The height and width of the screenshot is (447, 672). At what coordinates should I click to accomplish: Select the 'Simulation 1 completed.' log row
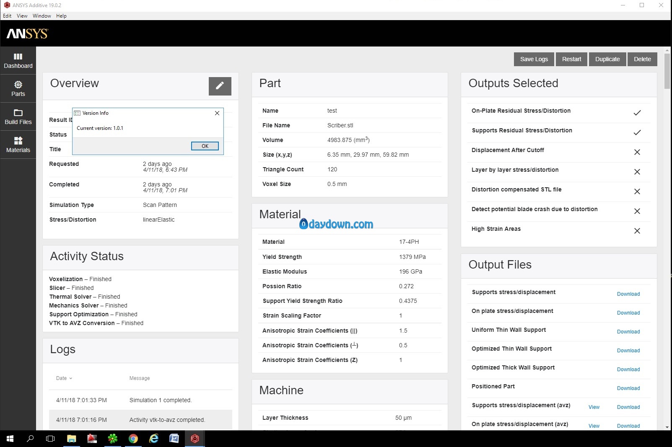coord(140,400)
